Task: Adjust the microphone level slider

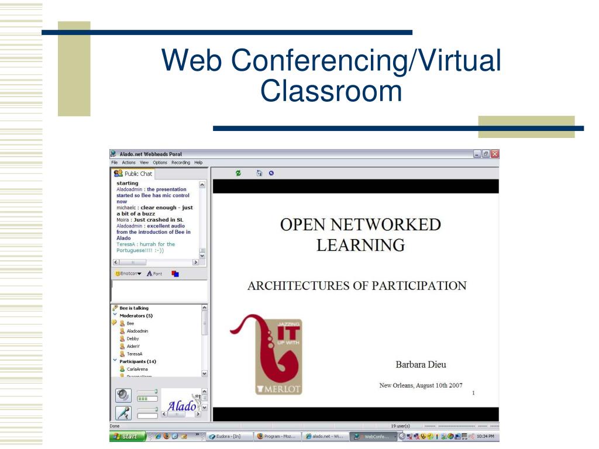Action: click(x=147, y=409)
